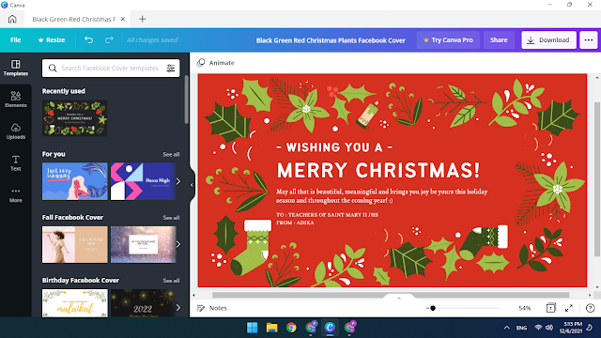The height and width of the screenshot is (338, 601).
Task: Click the vertical canvas scrollbar
Action: point(597,179)
